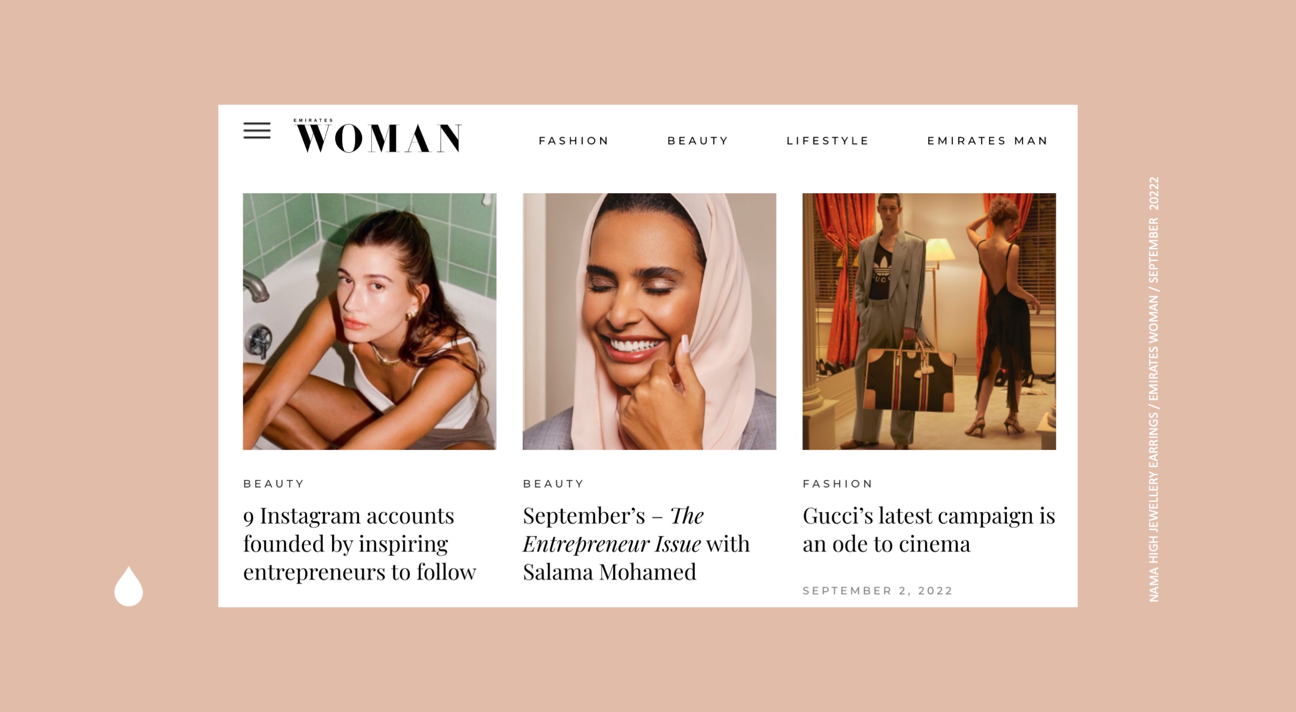
Task: Click the white water drop icon
Action: [x=129, y=586]
